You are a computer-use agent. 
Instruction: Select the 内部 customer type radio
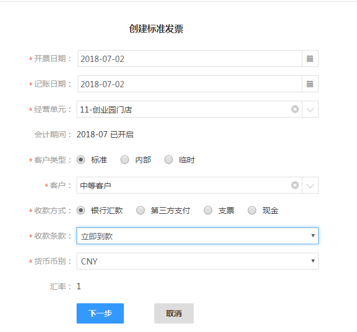pos(124,160)
